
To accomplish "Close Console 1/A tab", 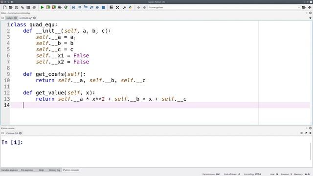I will tap(21, 133).
